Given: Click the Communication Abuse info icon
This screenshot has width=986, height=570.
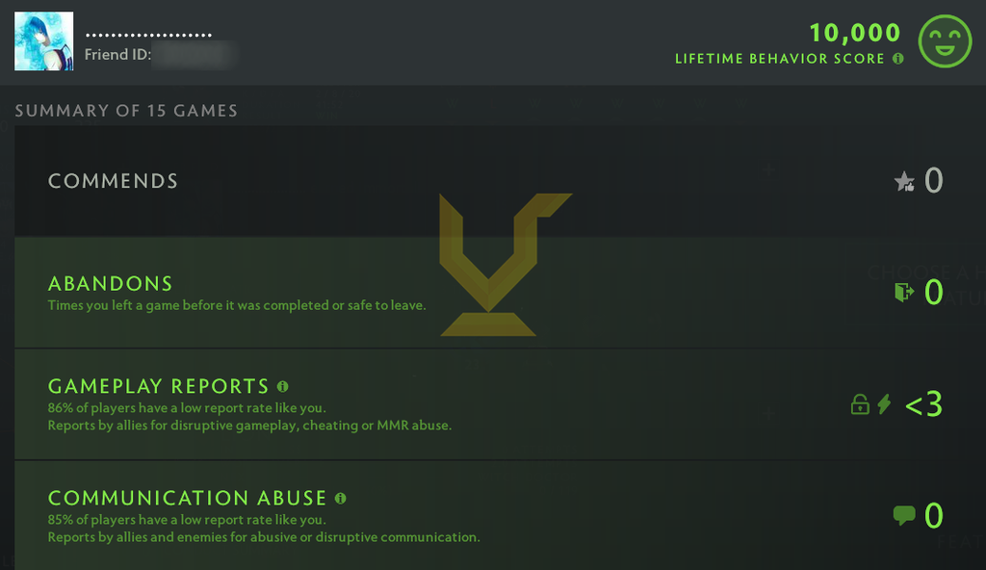Looking at the screenshot, I should pyautogui.click(x=341, y=499).
